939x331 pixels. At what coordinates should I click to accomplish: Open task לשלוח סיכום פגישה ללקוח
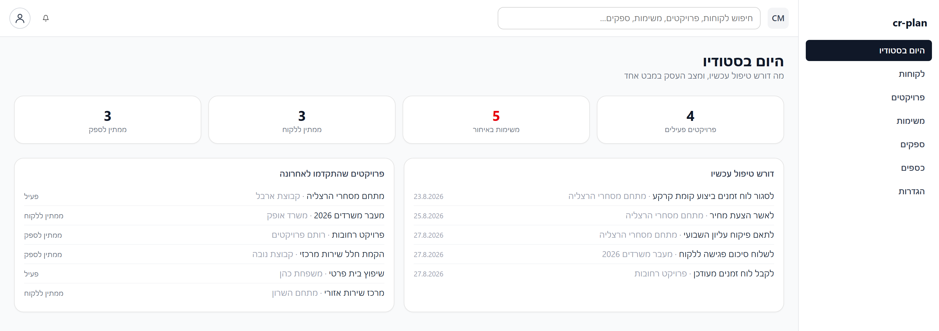point(594,254)
